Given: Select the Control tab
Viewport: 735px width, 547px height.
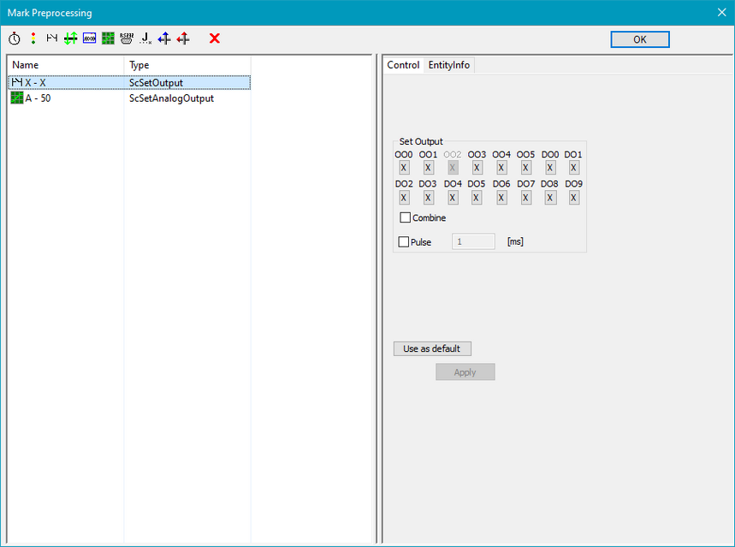Looking at the screenshot, I should (403, 65).
